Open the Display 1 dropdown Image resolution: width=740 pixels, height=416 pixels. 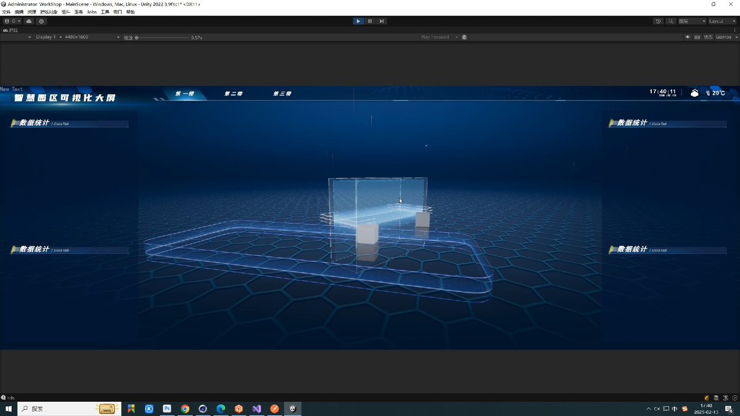[47, 37]
